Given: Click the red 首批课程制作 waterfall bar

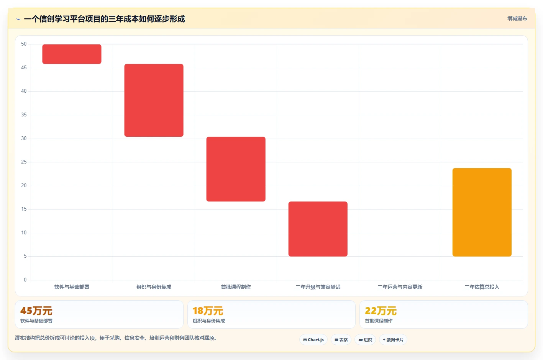Looking at the screenshot, I should click(x=236, y=169).
